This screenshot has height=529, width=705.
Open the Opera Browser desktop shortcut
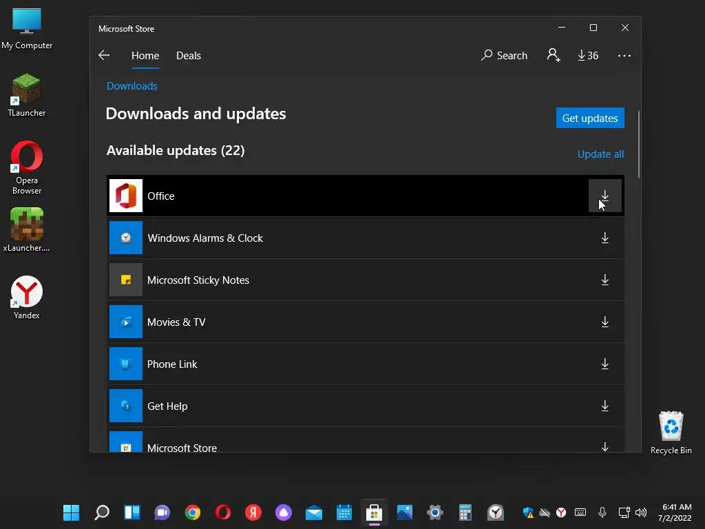(x=27, y=168)
